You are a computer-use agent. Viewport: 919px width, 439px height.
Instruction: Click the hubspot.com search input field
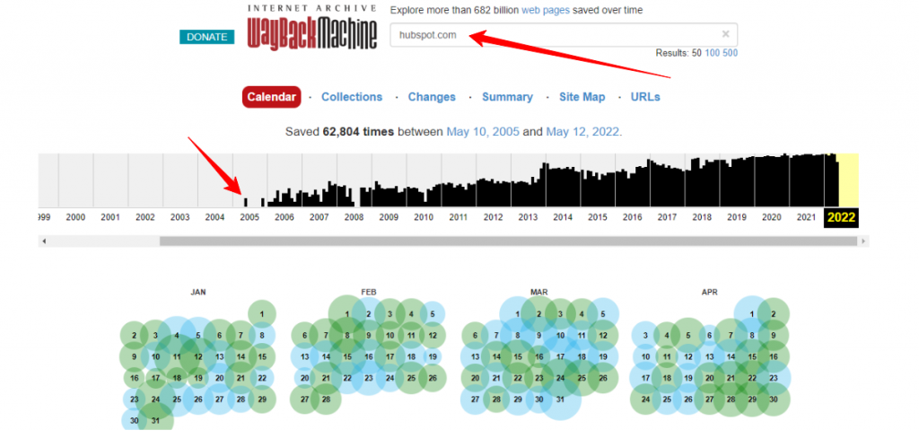[x=564, y=35]
